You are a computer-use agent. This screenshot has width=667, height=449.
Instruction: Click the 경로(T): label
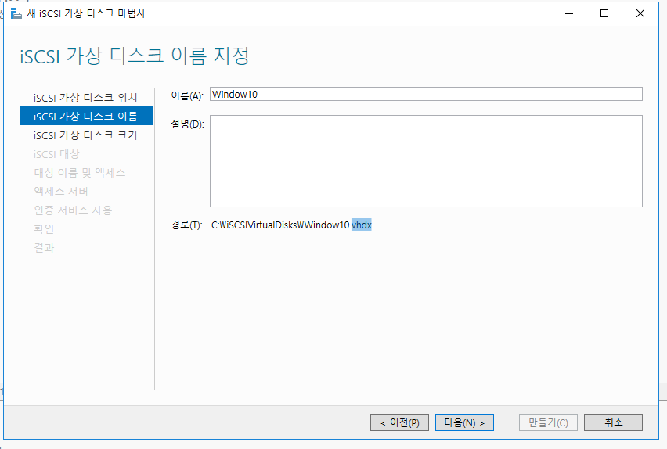pyautogui.click(x=186, y=225)
